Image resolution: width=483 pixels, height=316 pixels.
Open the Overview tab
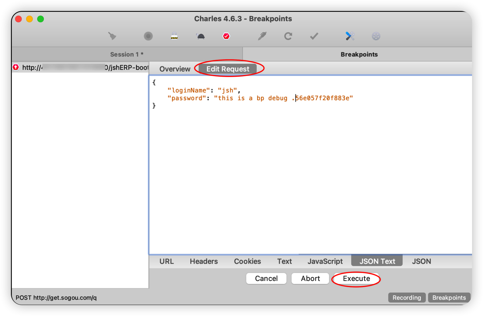[175, 69]
